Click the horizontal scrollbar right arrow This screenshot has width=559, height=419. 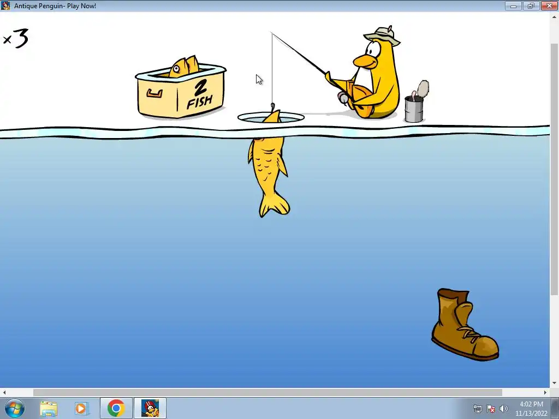(x=545, y=392)
